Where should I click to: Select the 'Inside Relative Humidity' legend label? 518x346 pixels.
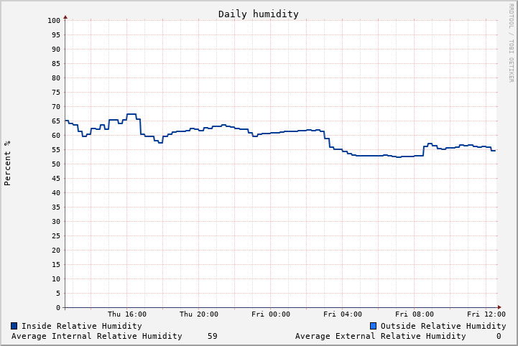click(82, 326)
